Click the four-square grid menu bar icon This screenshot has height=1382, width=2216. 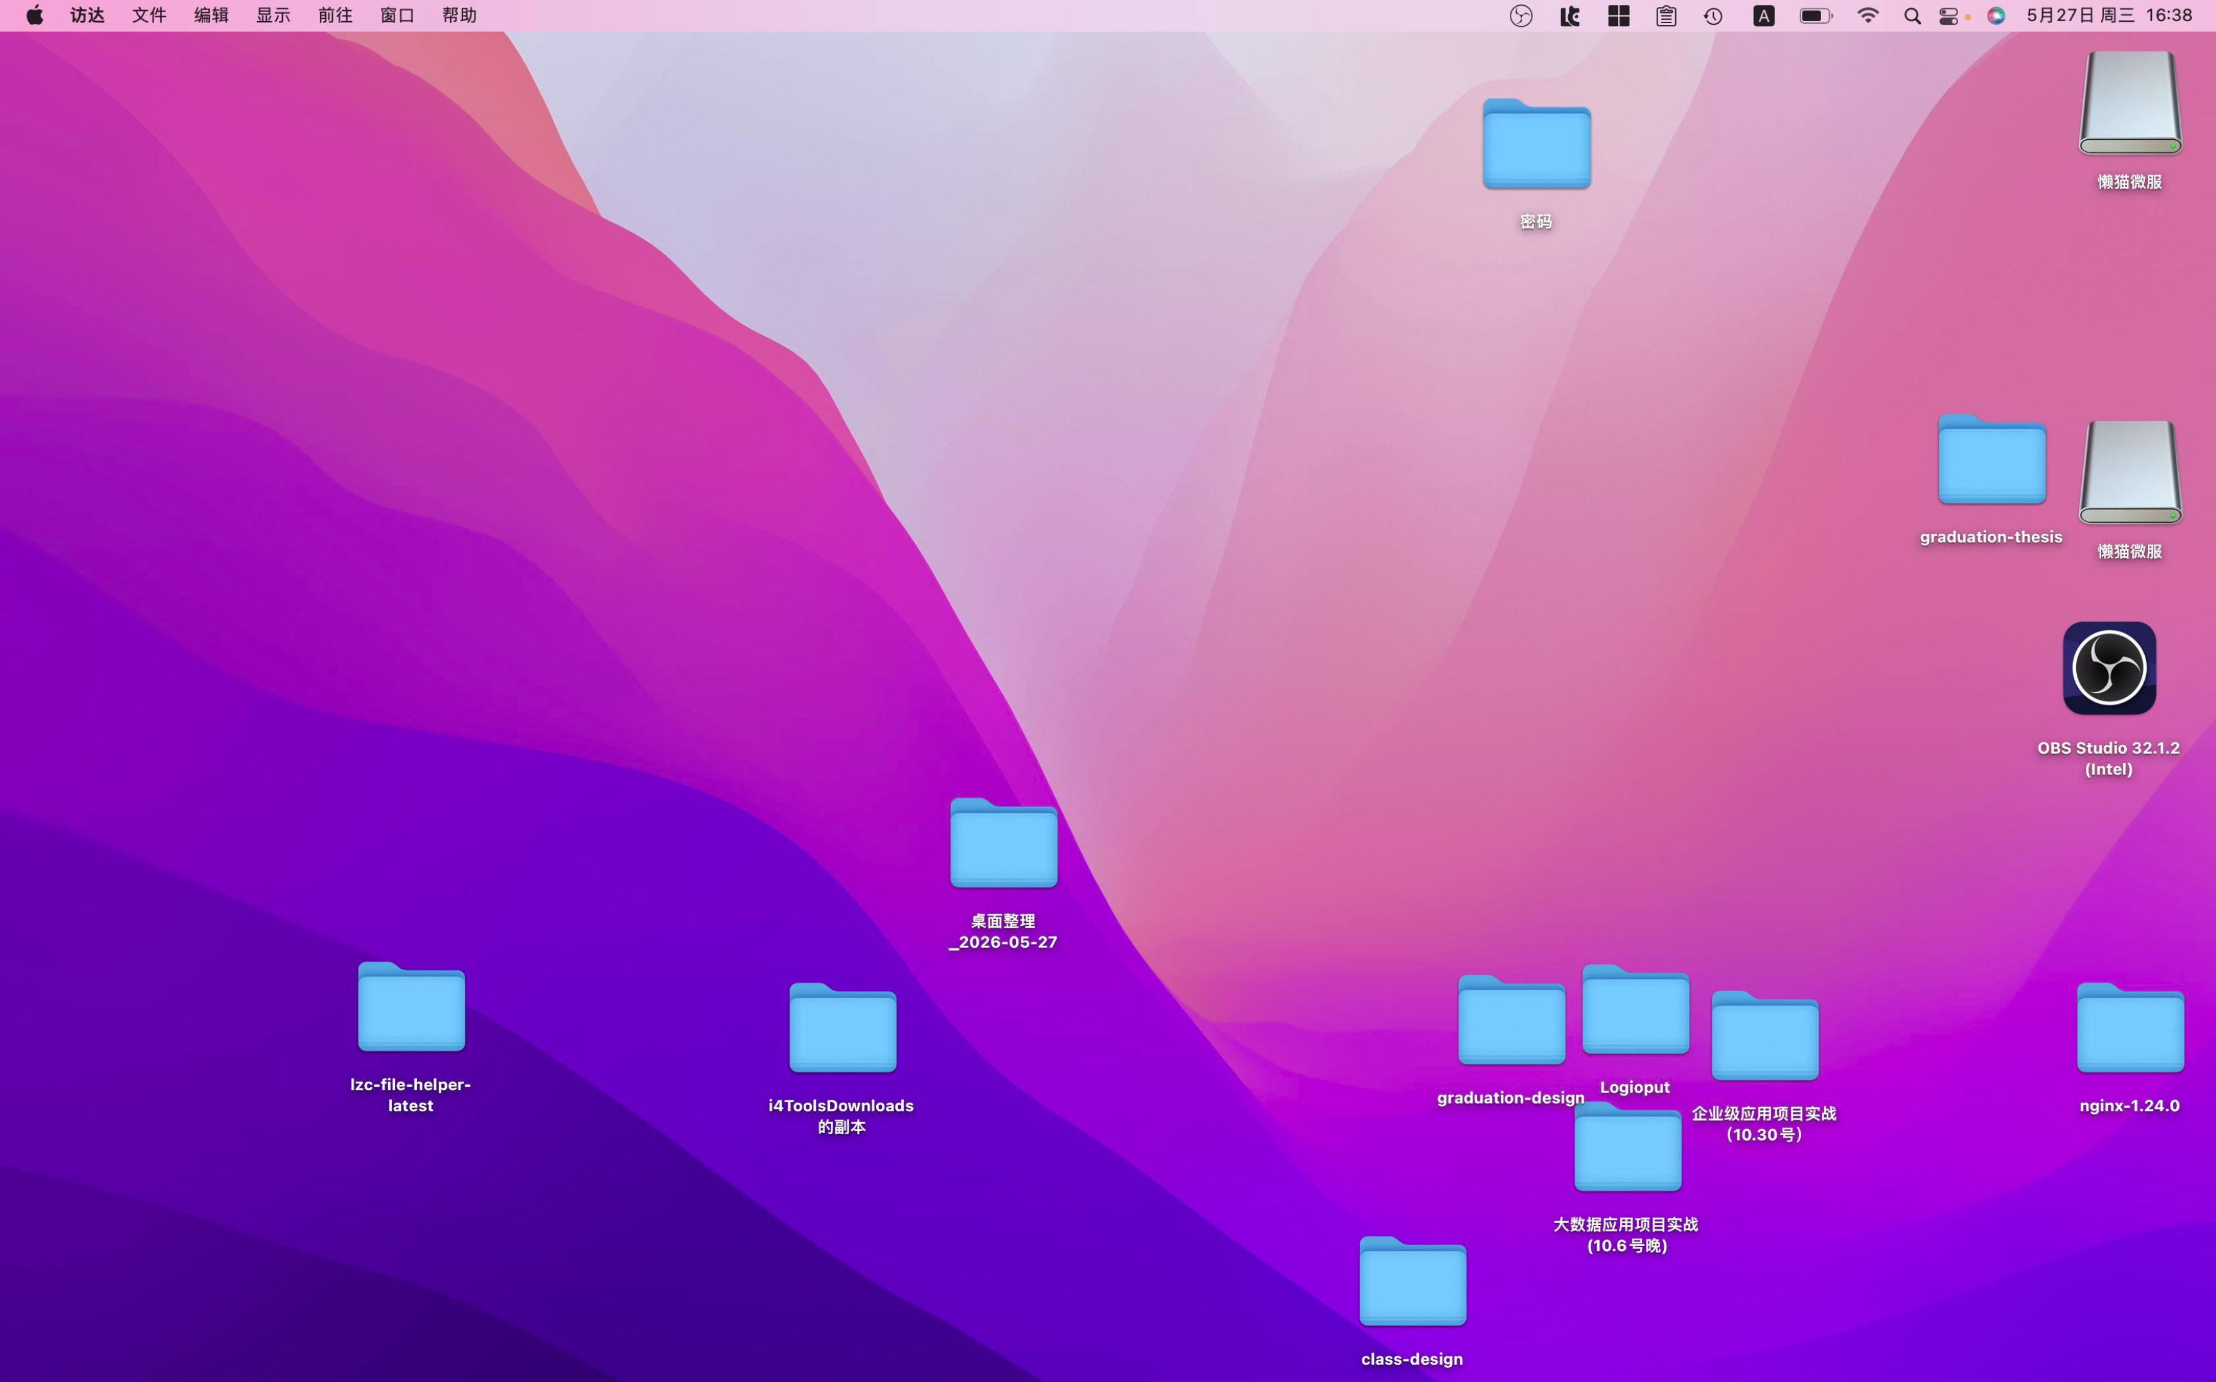(x=1619, y=15)
